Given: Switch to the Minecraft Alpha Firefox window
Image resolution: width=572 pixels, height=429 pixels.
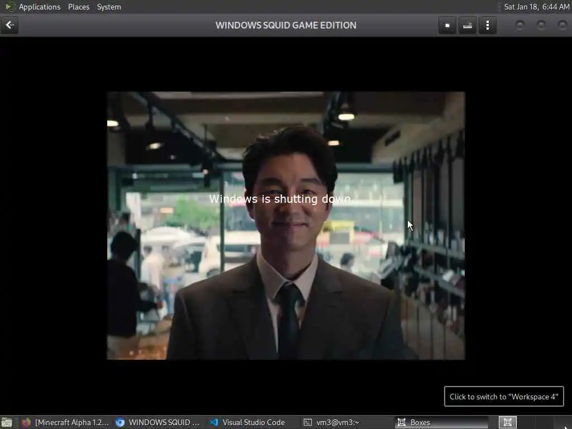Looking at the screenshot, I should click(65, 422).
